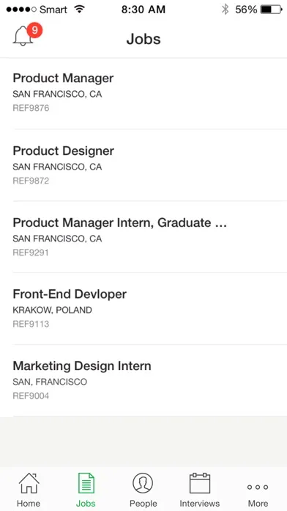
Task: Open the People profile icon
Action: [x=143, y=483]
